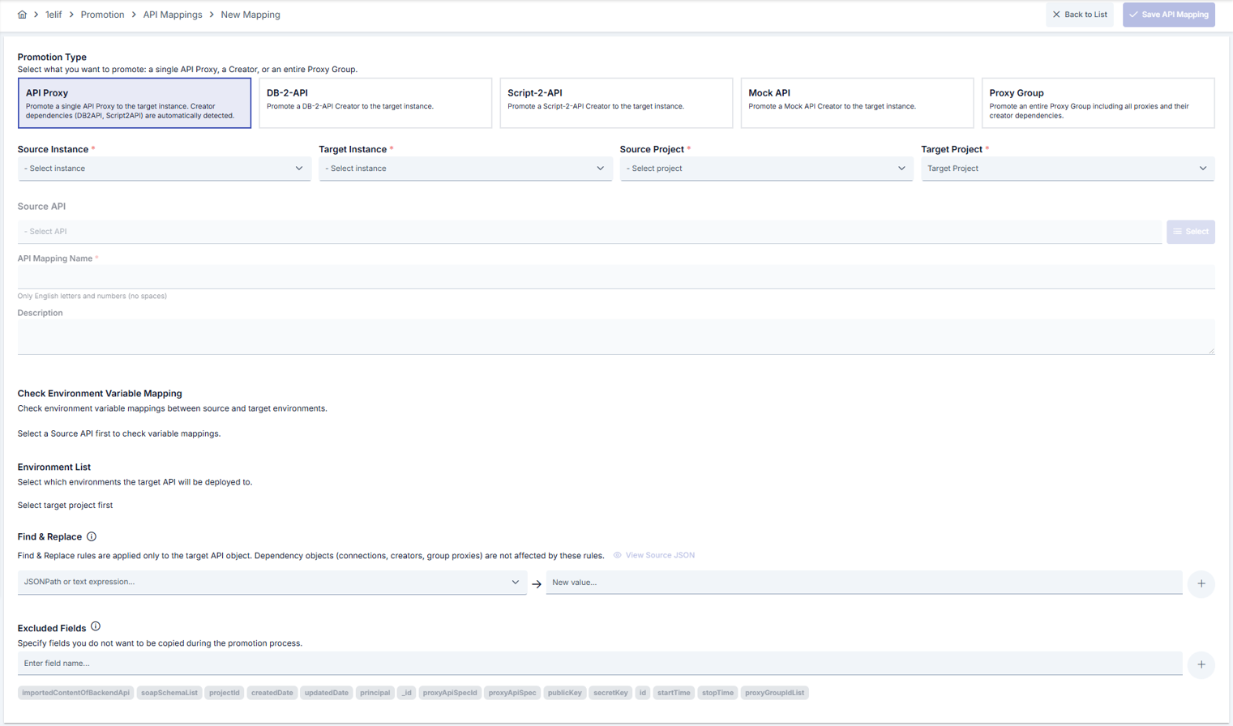Click _id tag
Viewport: 1233px width, 726px height.
pyautogui.click(x=407, y=693)
